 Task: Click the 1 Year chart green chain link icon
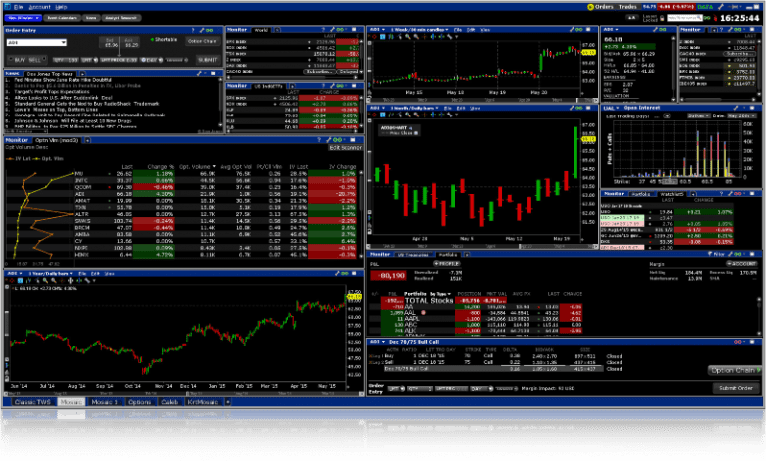tap(345, 273)
